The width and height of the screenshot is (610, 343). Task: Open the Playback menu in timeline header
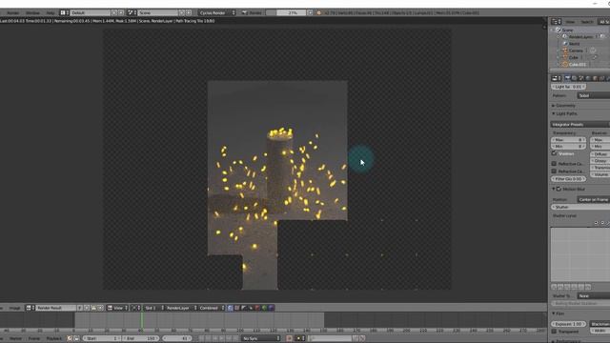53,338
